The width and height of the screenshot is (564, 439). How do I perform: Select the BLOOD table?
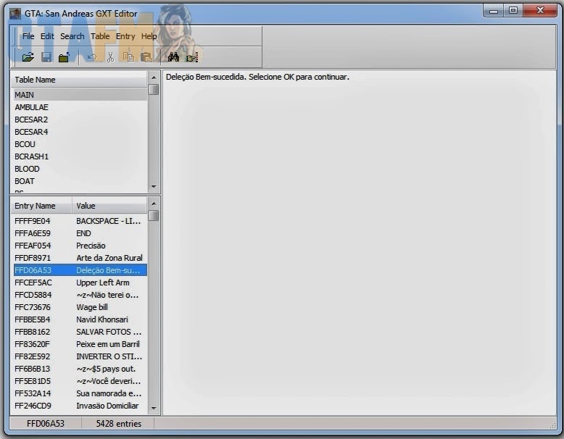tap(79, 169)
